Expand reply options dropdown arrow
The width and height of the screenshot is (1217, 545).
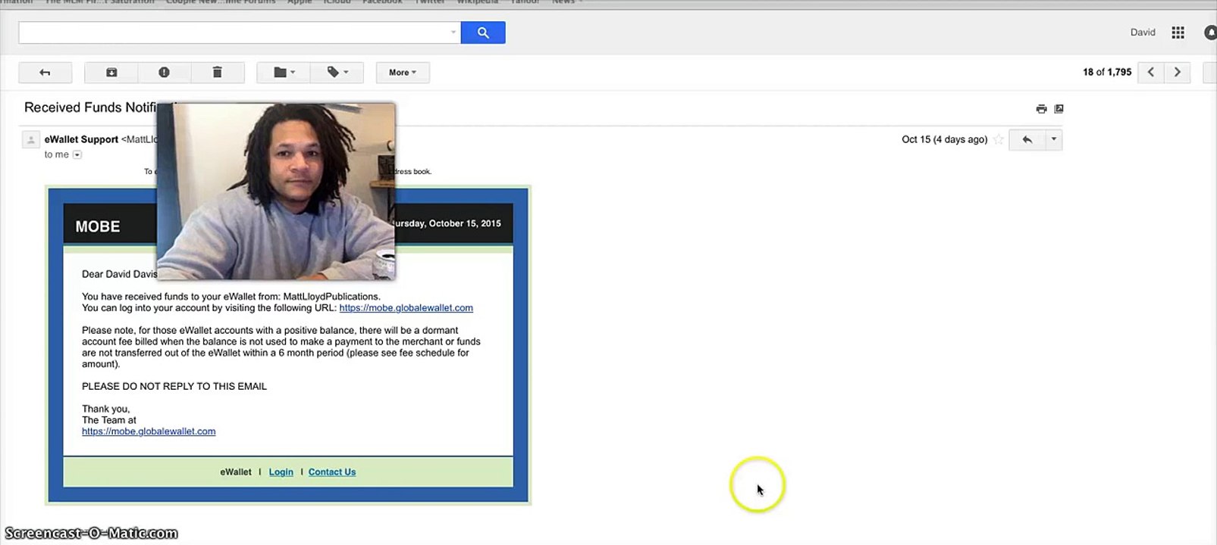pyautogui.click(x=1054, y=139)
